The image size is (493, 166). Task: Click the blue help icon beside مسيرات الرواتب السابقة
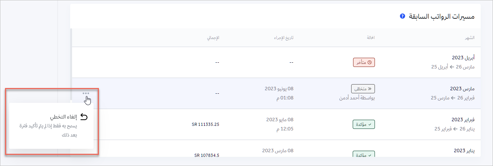(x=402, y=16)
